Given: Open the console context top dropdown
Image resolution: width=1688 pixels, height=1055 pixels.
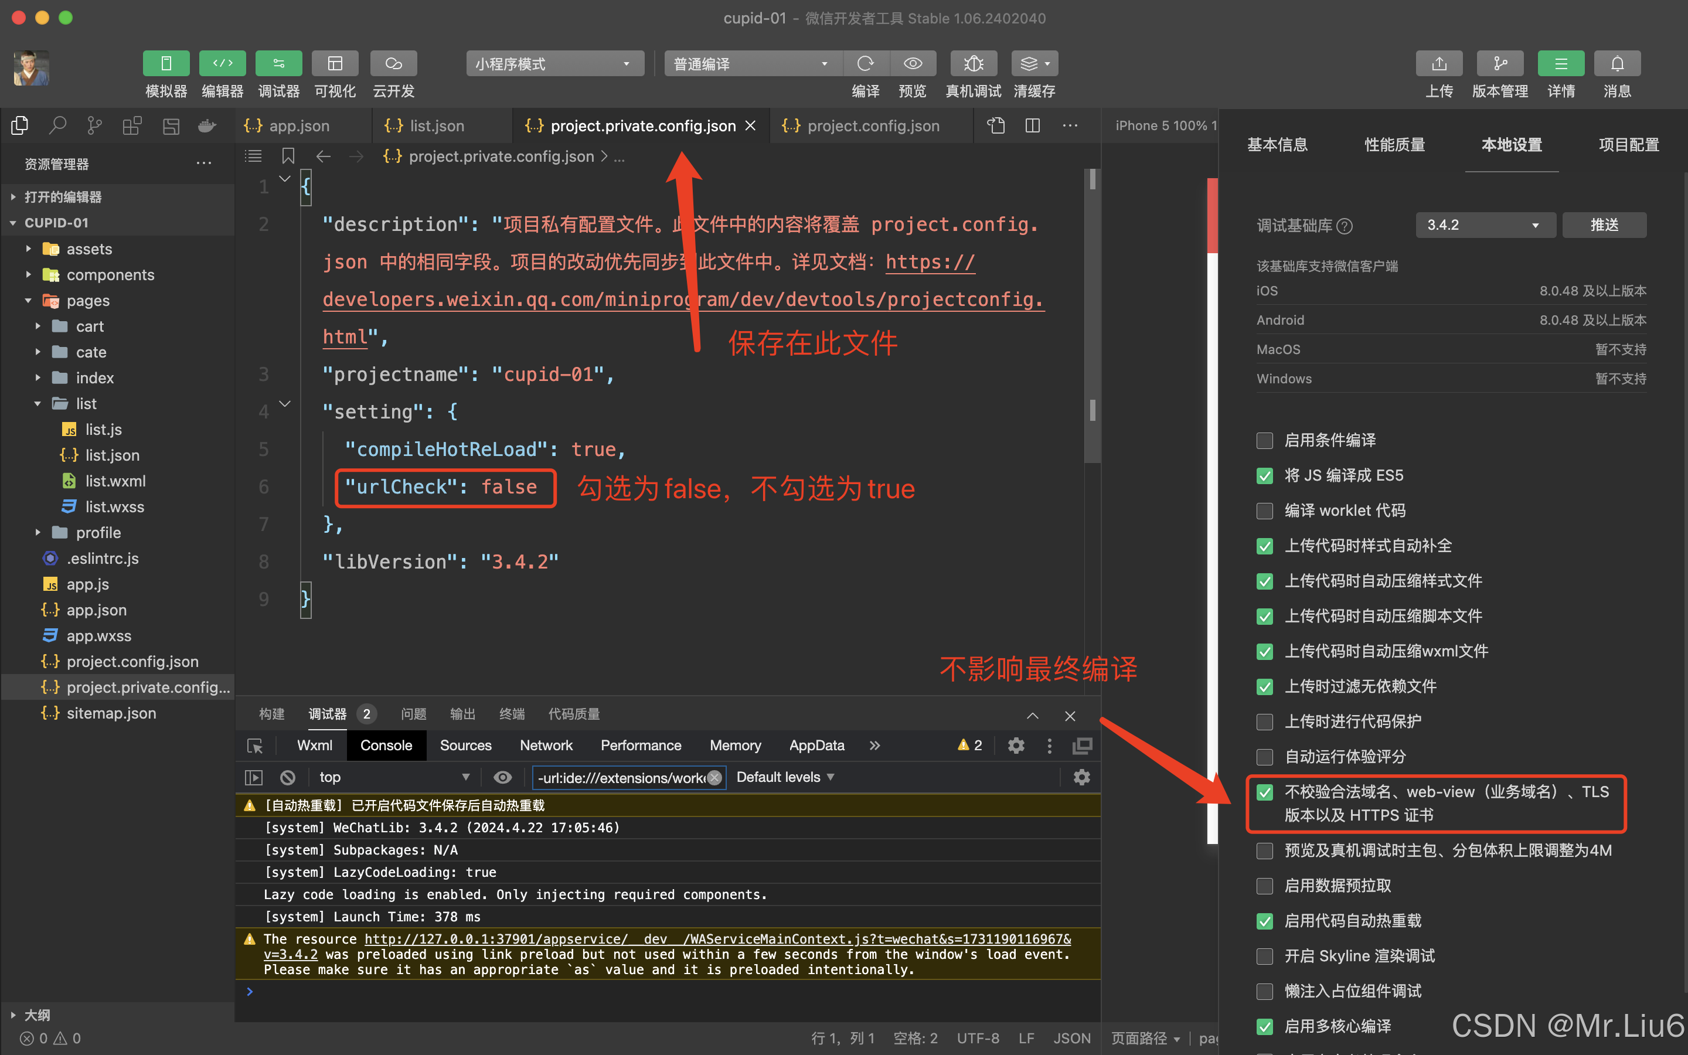Looking at the screenshot, I should click(x=395, y=777).
